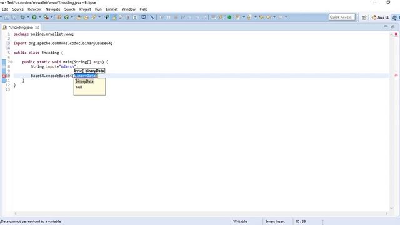
Task: Click the Search flashlight icon
Action: [x=94, y=17]
